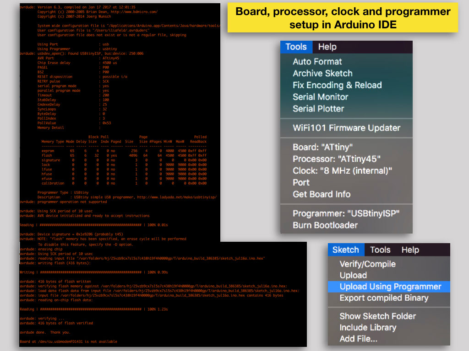
Task: Click the avrdude Version 6.3 line
Action: point(77,7)
